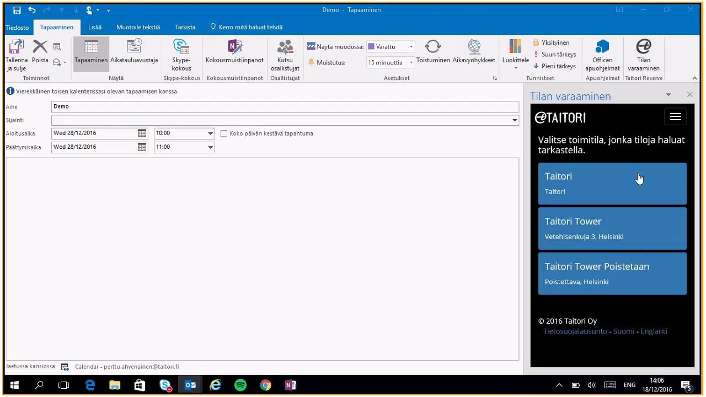Expand Näytä muodossa Varattu dropdown
This screenshot has width=706, height=397.
coord(411,47)
